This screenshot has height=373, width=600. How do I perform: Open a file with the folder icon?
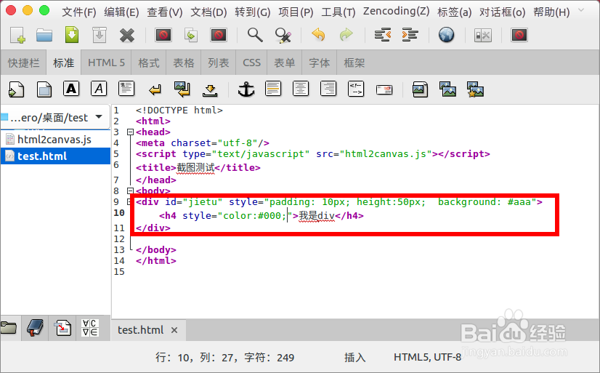coord(44,35)
